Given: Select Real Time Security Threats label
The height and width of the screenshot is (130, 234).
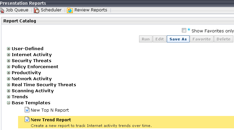Looking at the screenshot, I should [x=44, y=85].
